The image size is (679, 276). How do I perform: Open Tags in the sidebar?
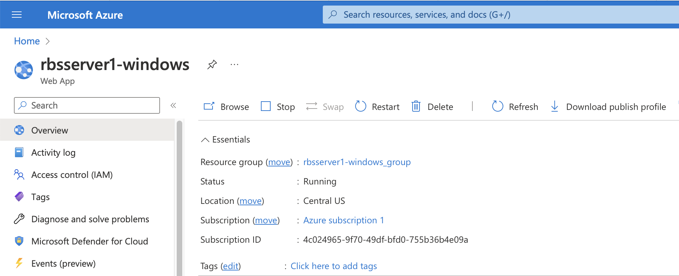pyautogui.click(x=87, y=197)
